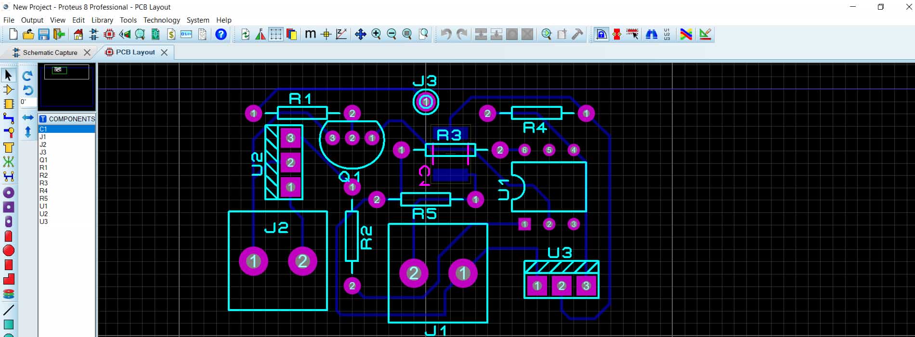Open the Design Rule Manager hammer icon
Viewport: 915px width, 337px height.
(577, 34)
